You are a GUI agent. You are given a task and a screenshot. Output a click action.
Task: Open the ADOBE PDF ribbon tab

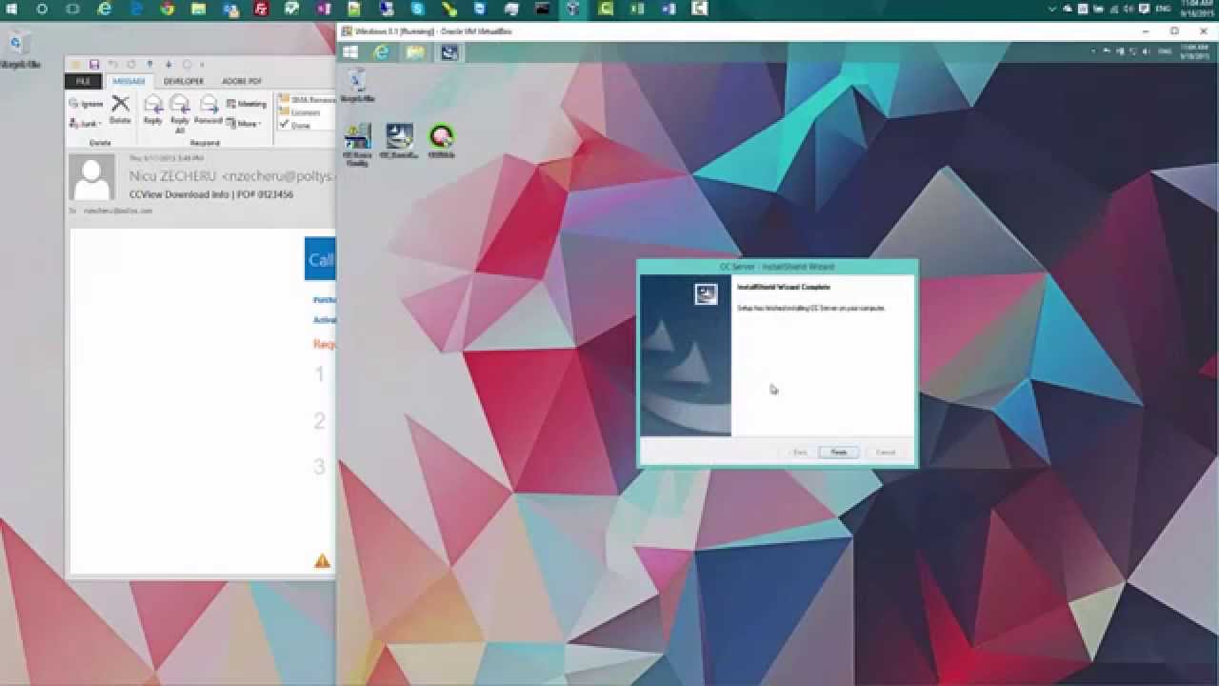(242, 81)
